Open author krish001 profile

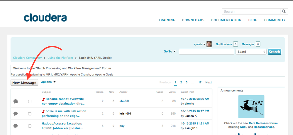[125, 113]
